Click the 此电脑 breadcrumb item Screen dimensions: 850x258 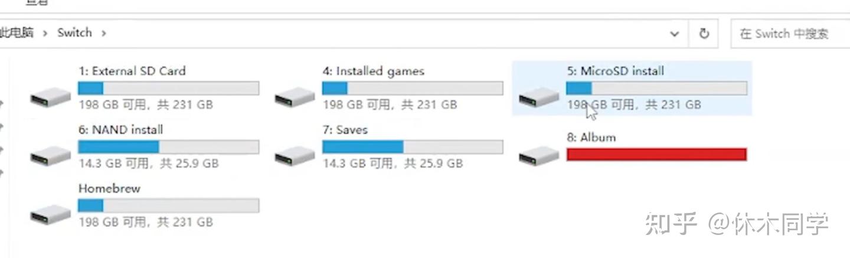tap(17, 33)
